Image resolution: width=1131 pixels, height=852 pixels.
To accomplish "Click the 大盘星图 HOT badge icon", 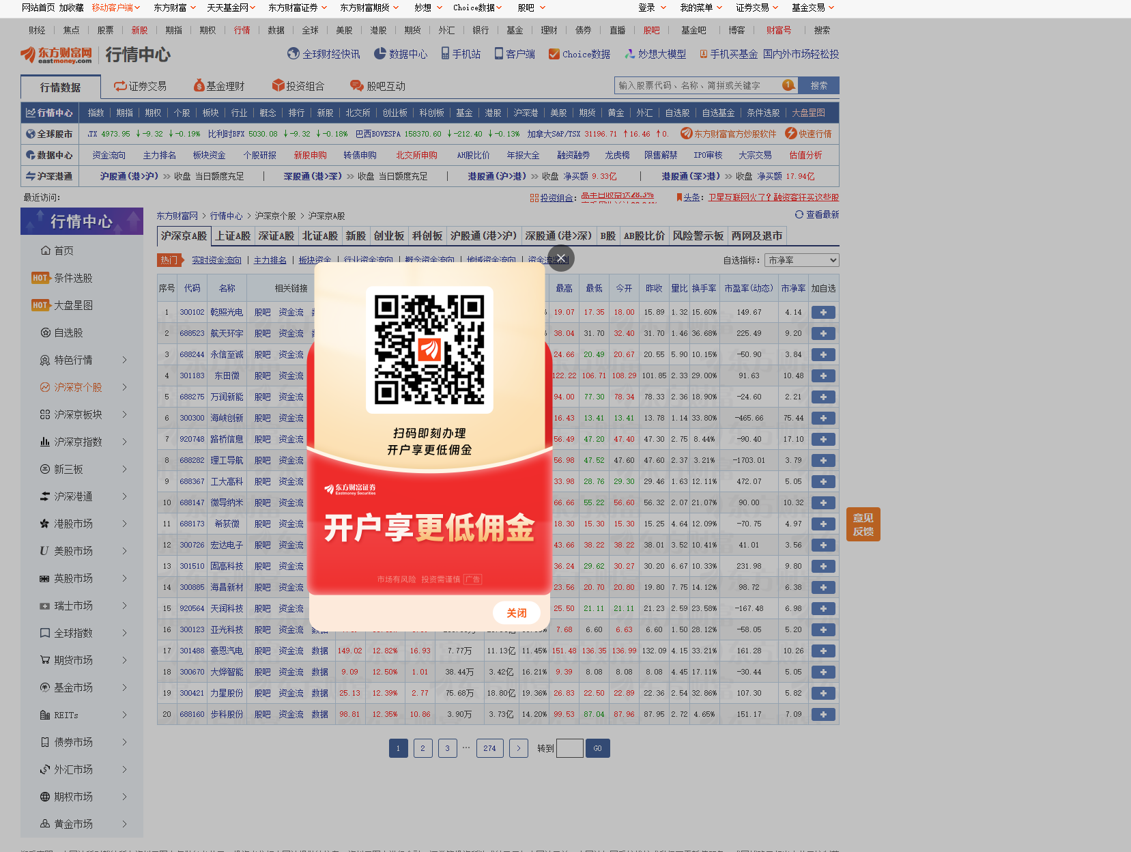I will (x=41, y=305).
